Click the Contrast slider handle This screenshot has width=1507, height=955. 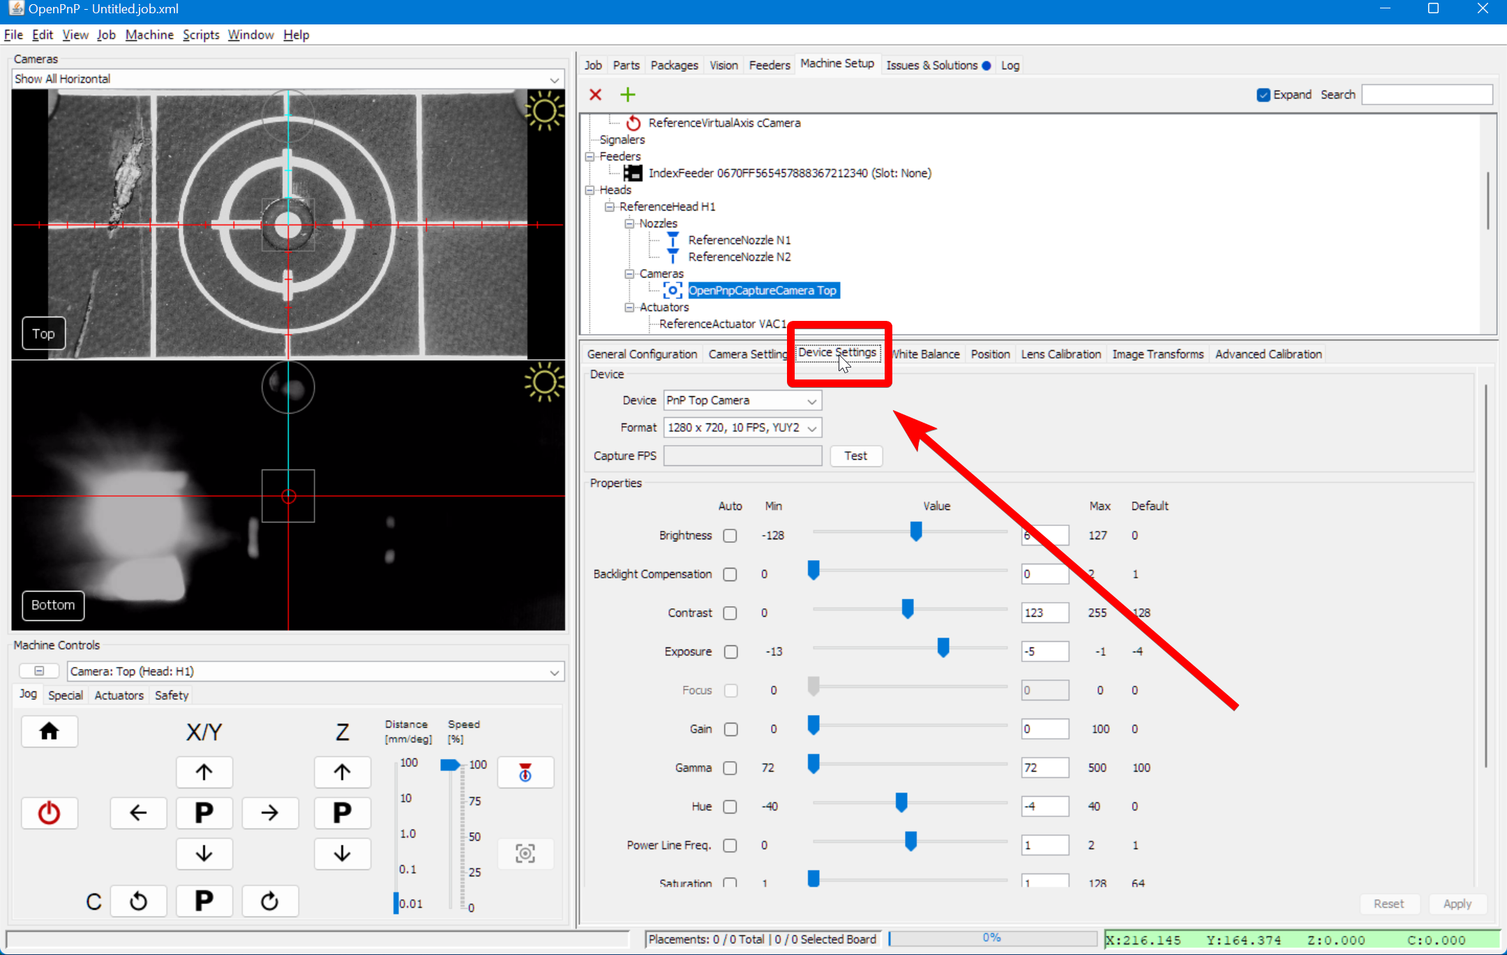pos(907,610)
